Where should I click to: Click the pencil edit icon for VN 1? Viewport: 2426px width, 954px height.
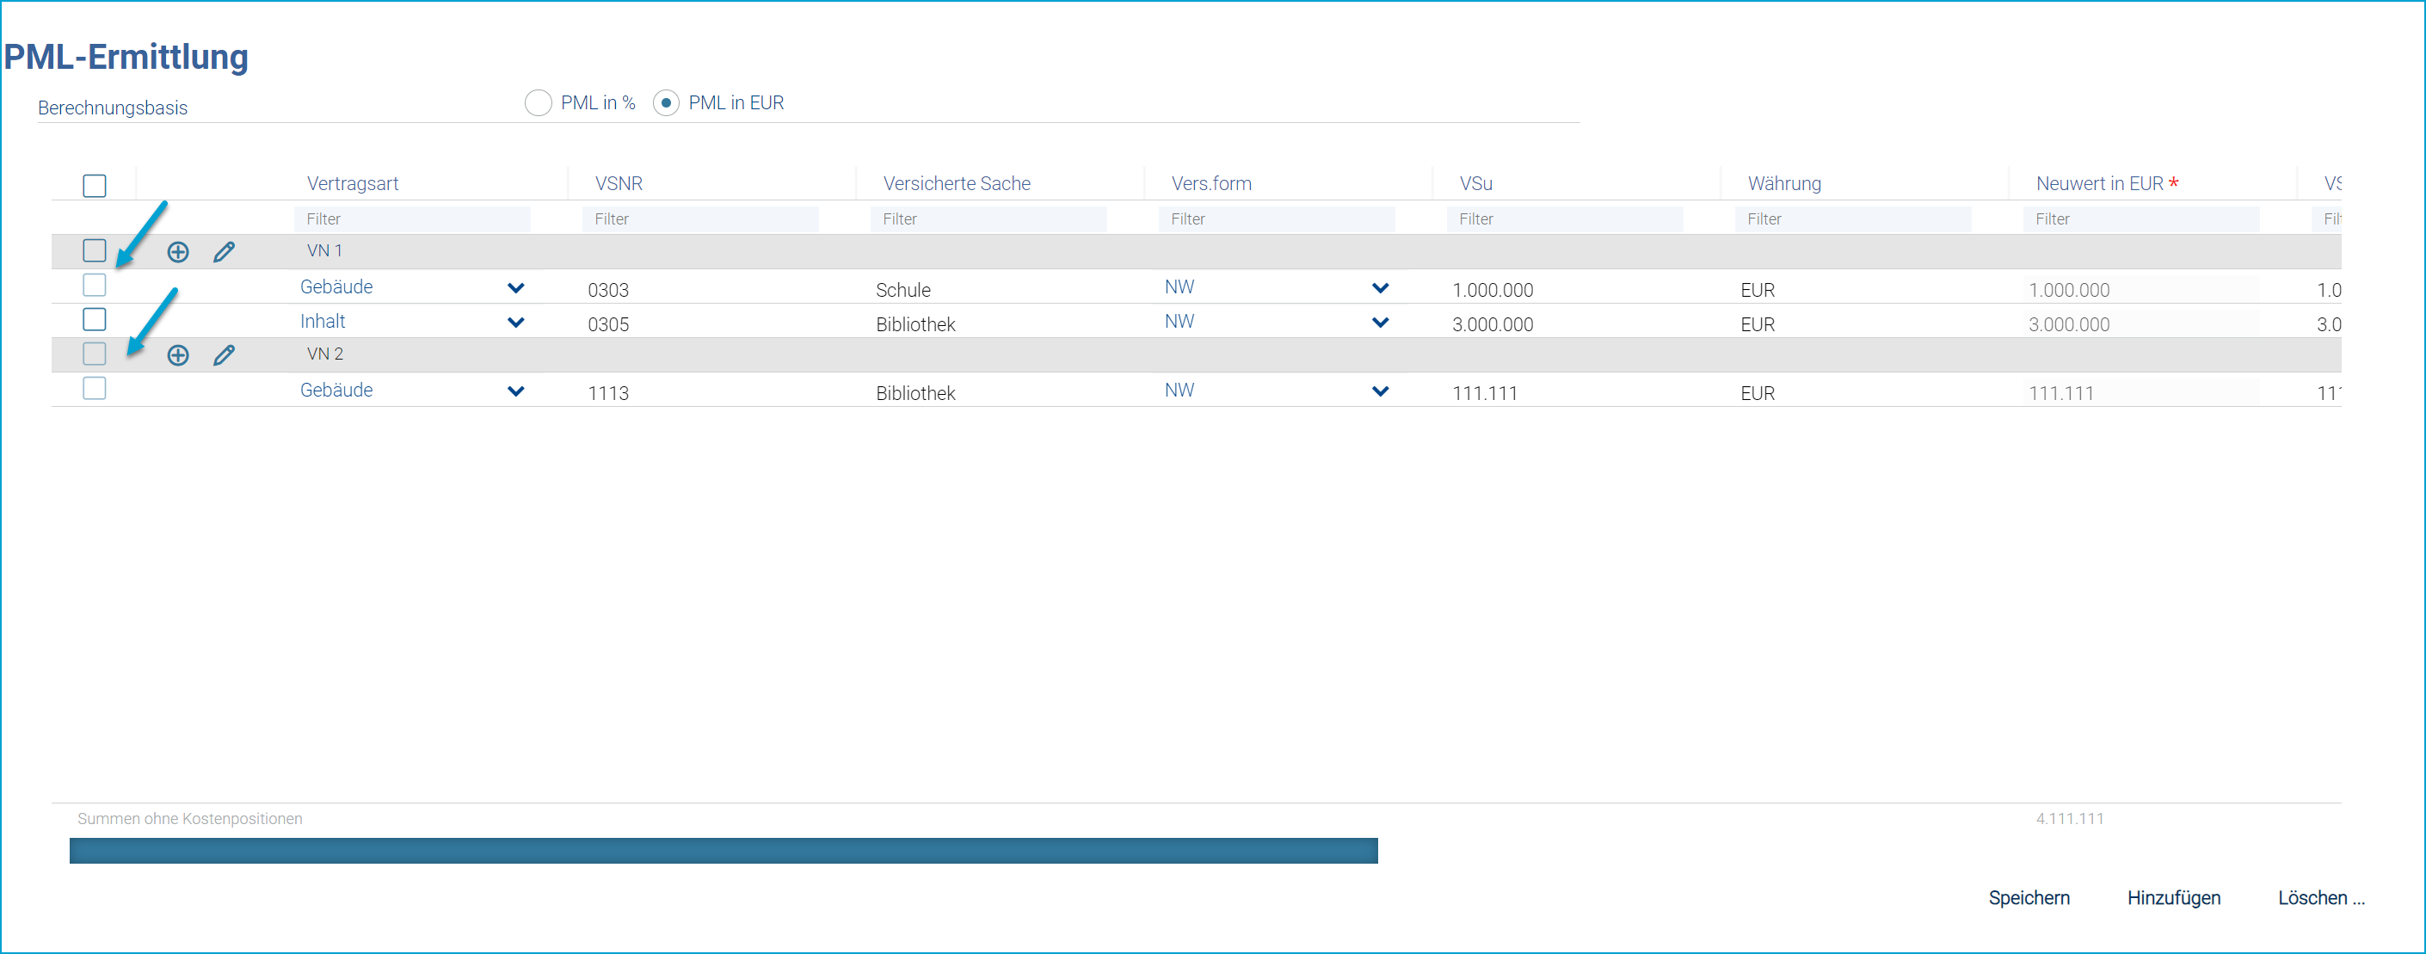click(x=223, y=251)
